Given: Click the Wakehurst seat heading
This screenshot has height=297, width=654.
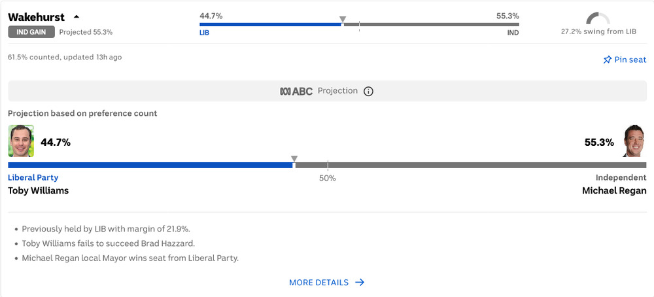Looking at the screenshot, I should click(36, 17).
